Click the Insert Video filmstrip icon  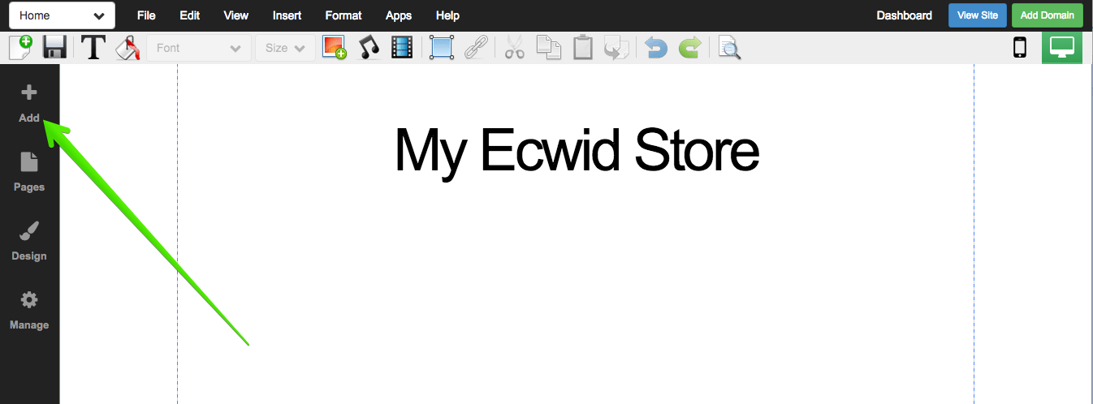tap(402, 48)
